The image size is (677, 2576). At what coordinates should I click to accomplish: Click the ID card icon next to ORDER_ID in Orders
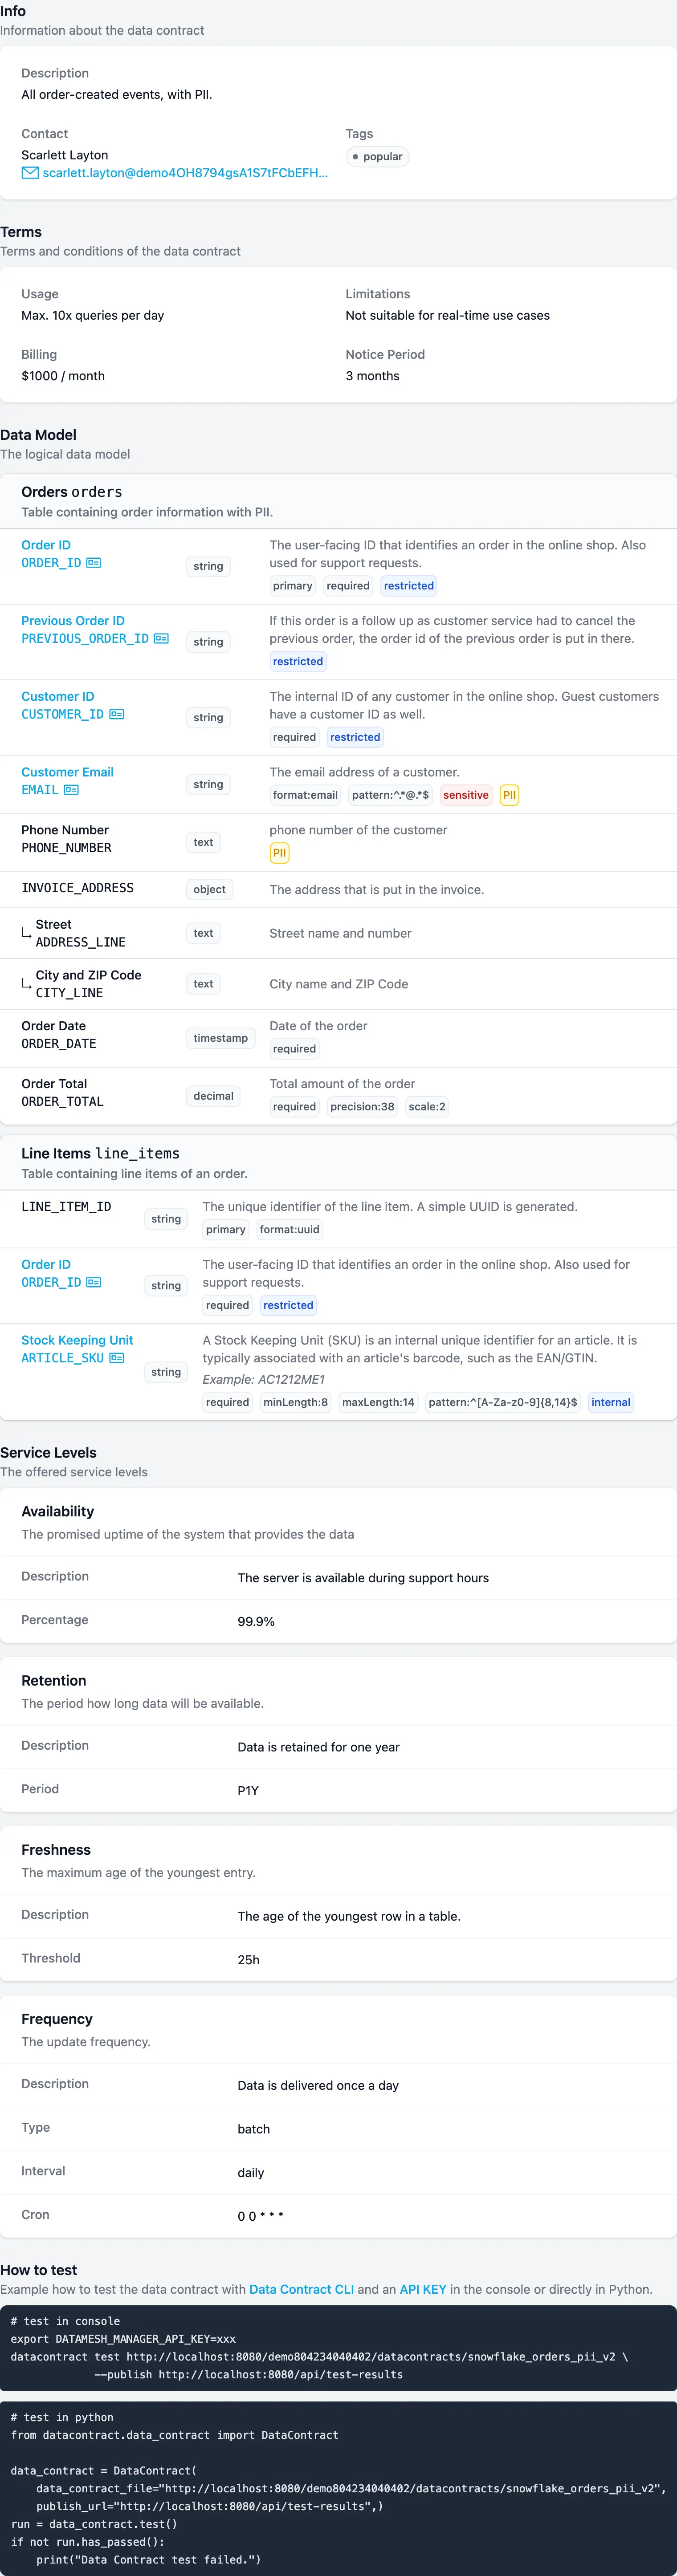tap(94, 563)
